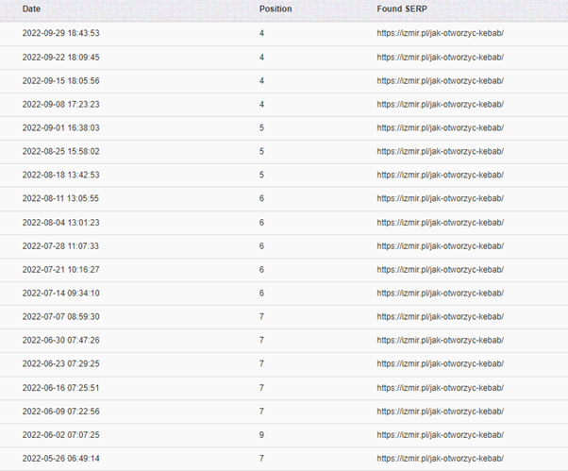Open the izmir.pl URL in the 2022-06-23 row

click(440, 363)
